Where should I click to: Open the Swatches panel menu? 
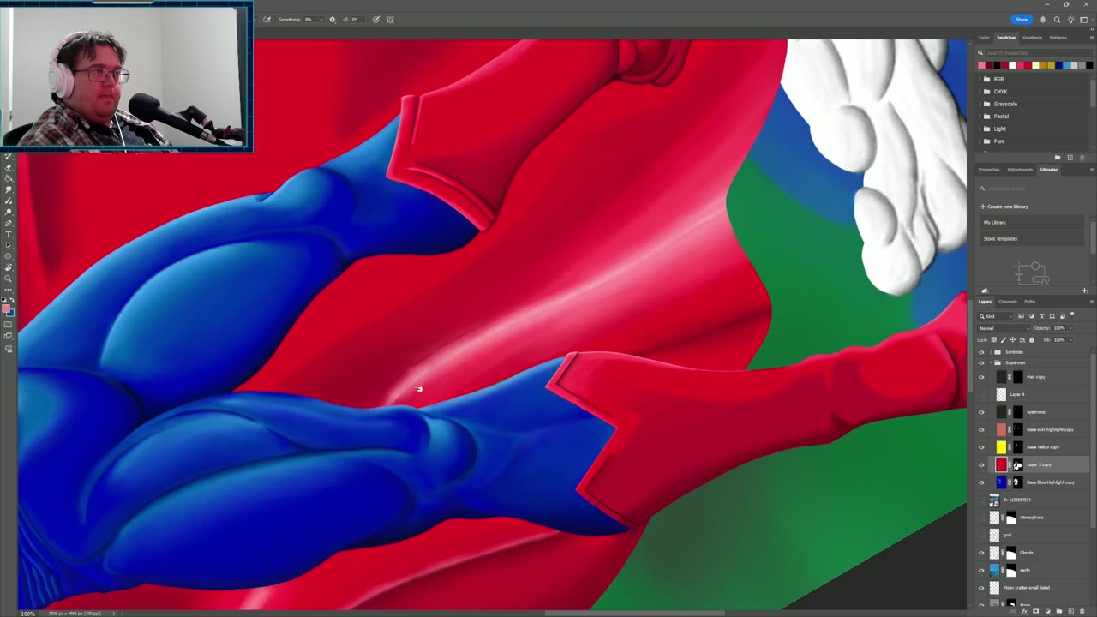(x=1091, y=38)
